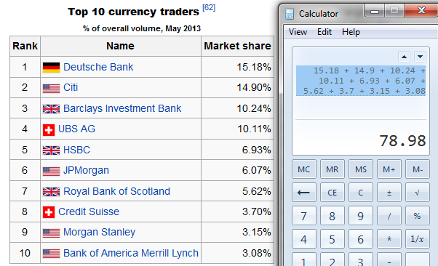Click the MS memory store button
This screenshot has height=266, width=438.
click(x=361, y=169)
